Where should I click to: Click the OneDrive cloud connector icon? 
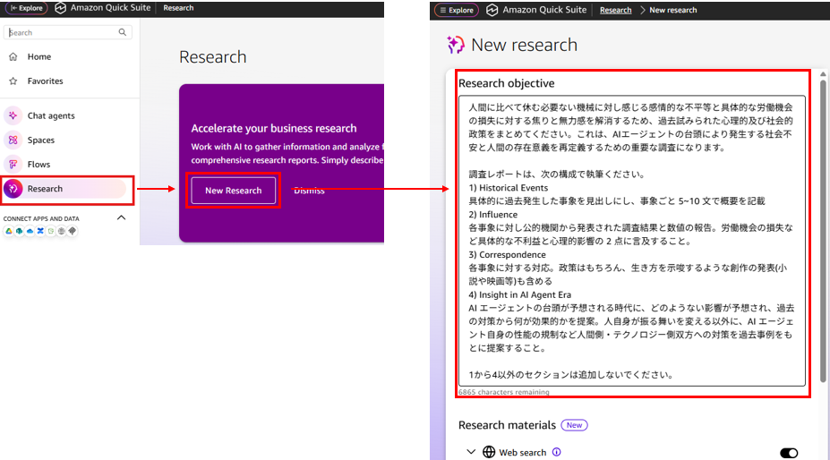[x=30, y=231]
